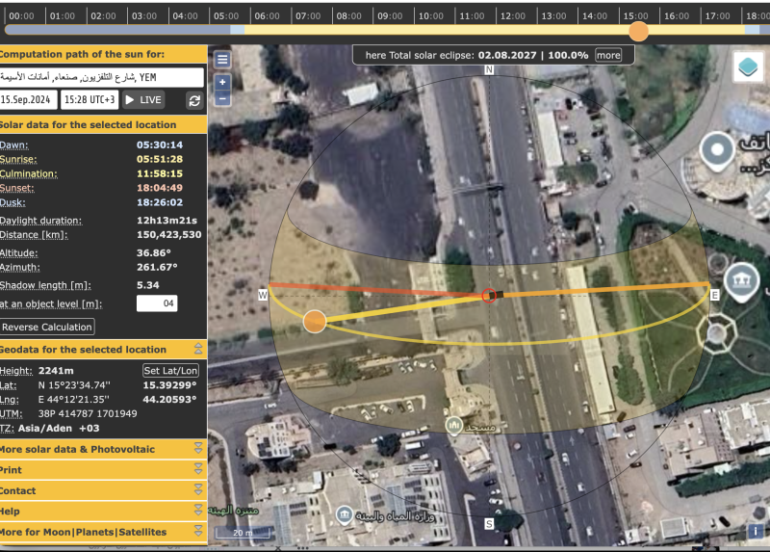Collapse the Geodata for selected location section
This screenshot has width=770, height=552.
point(198,350)
